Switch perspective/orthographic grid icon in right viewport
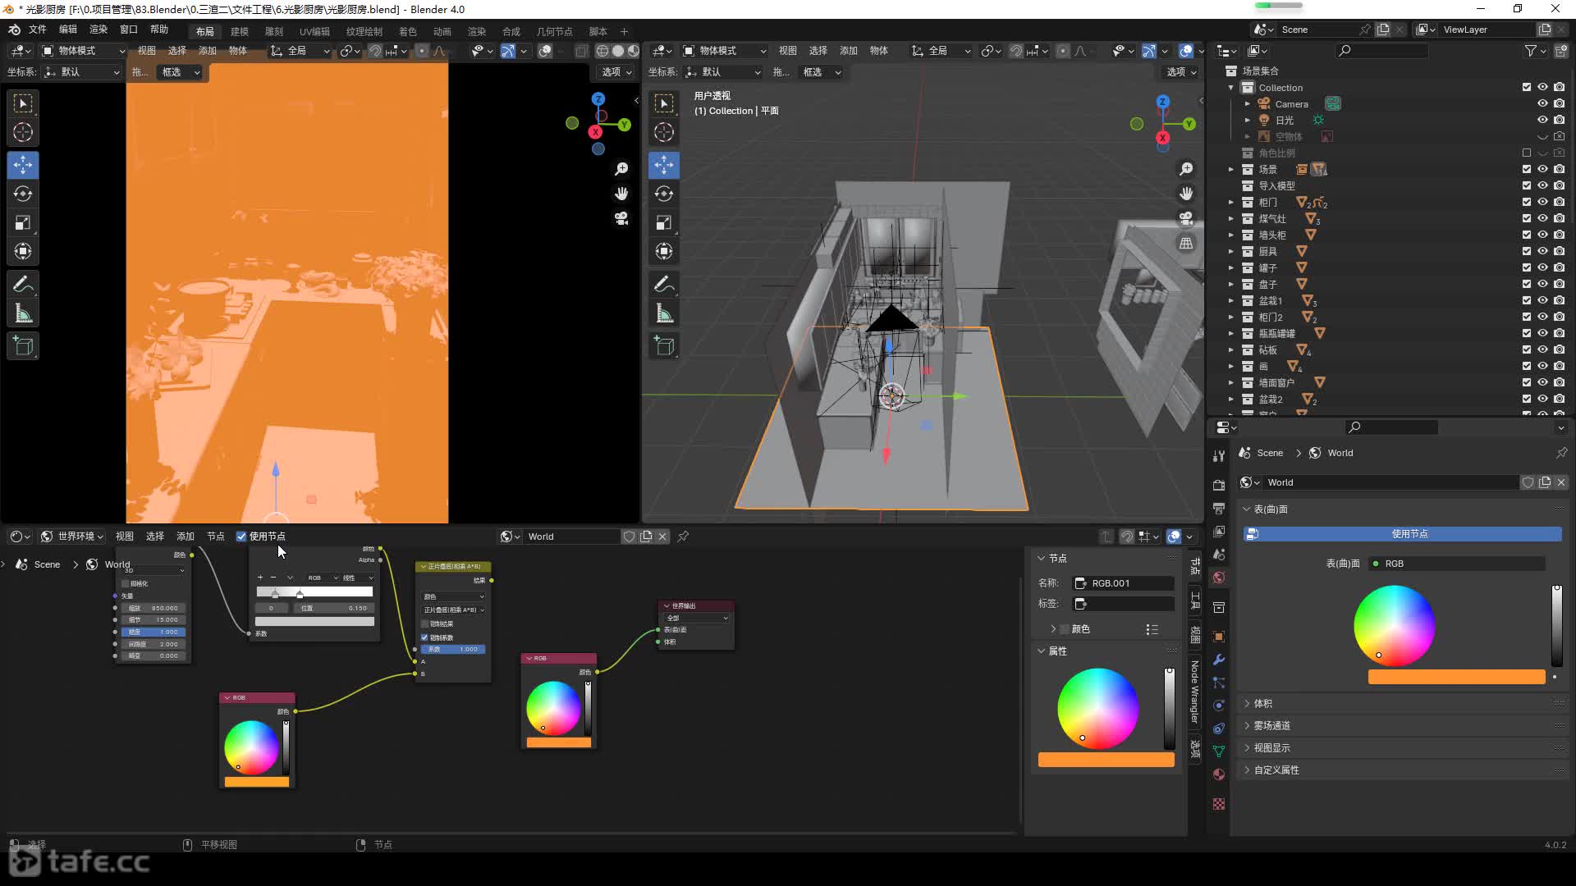 click(1186, 243)
